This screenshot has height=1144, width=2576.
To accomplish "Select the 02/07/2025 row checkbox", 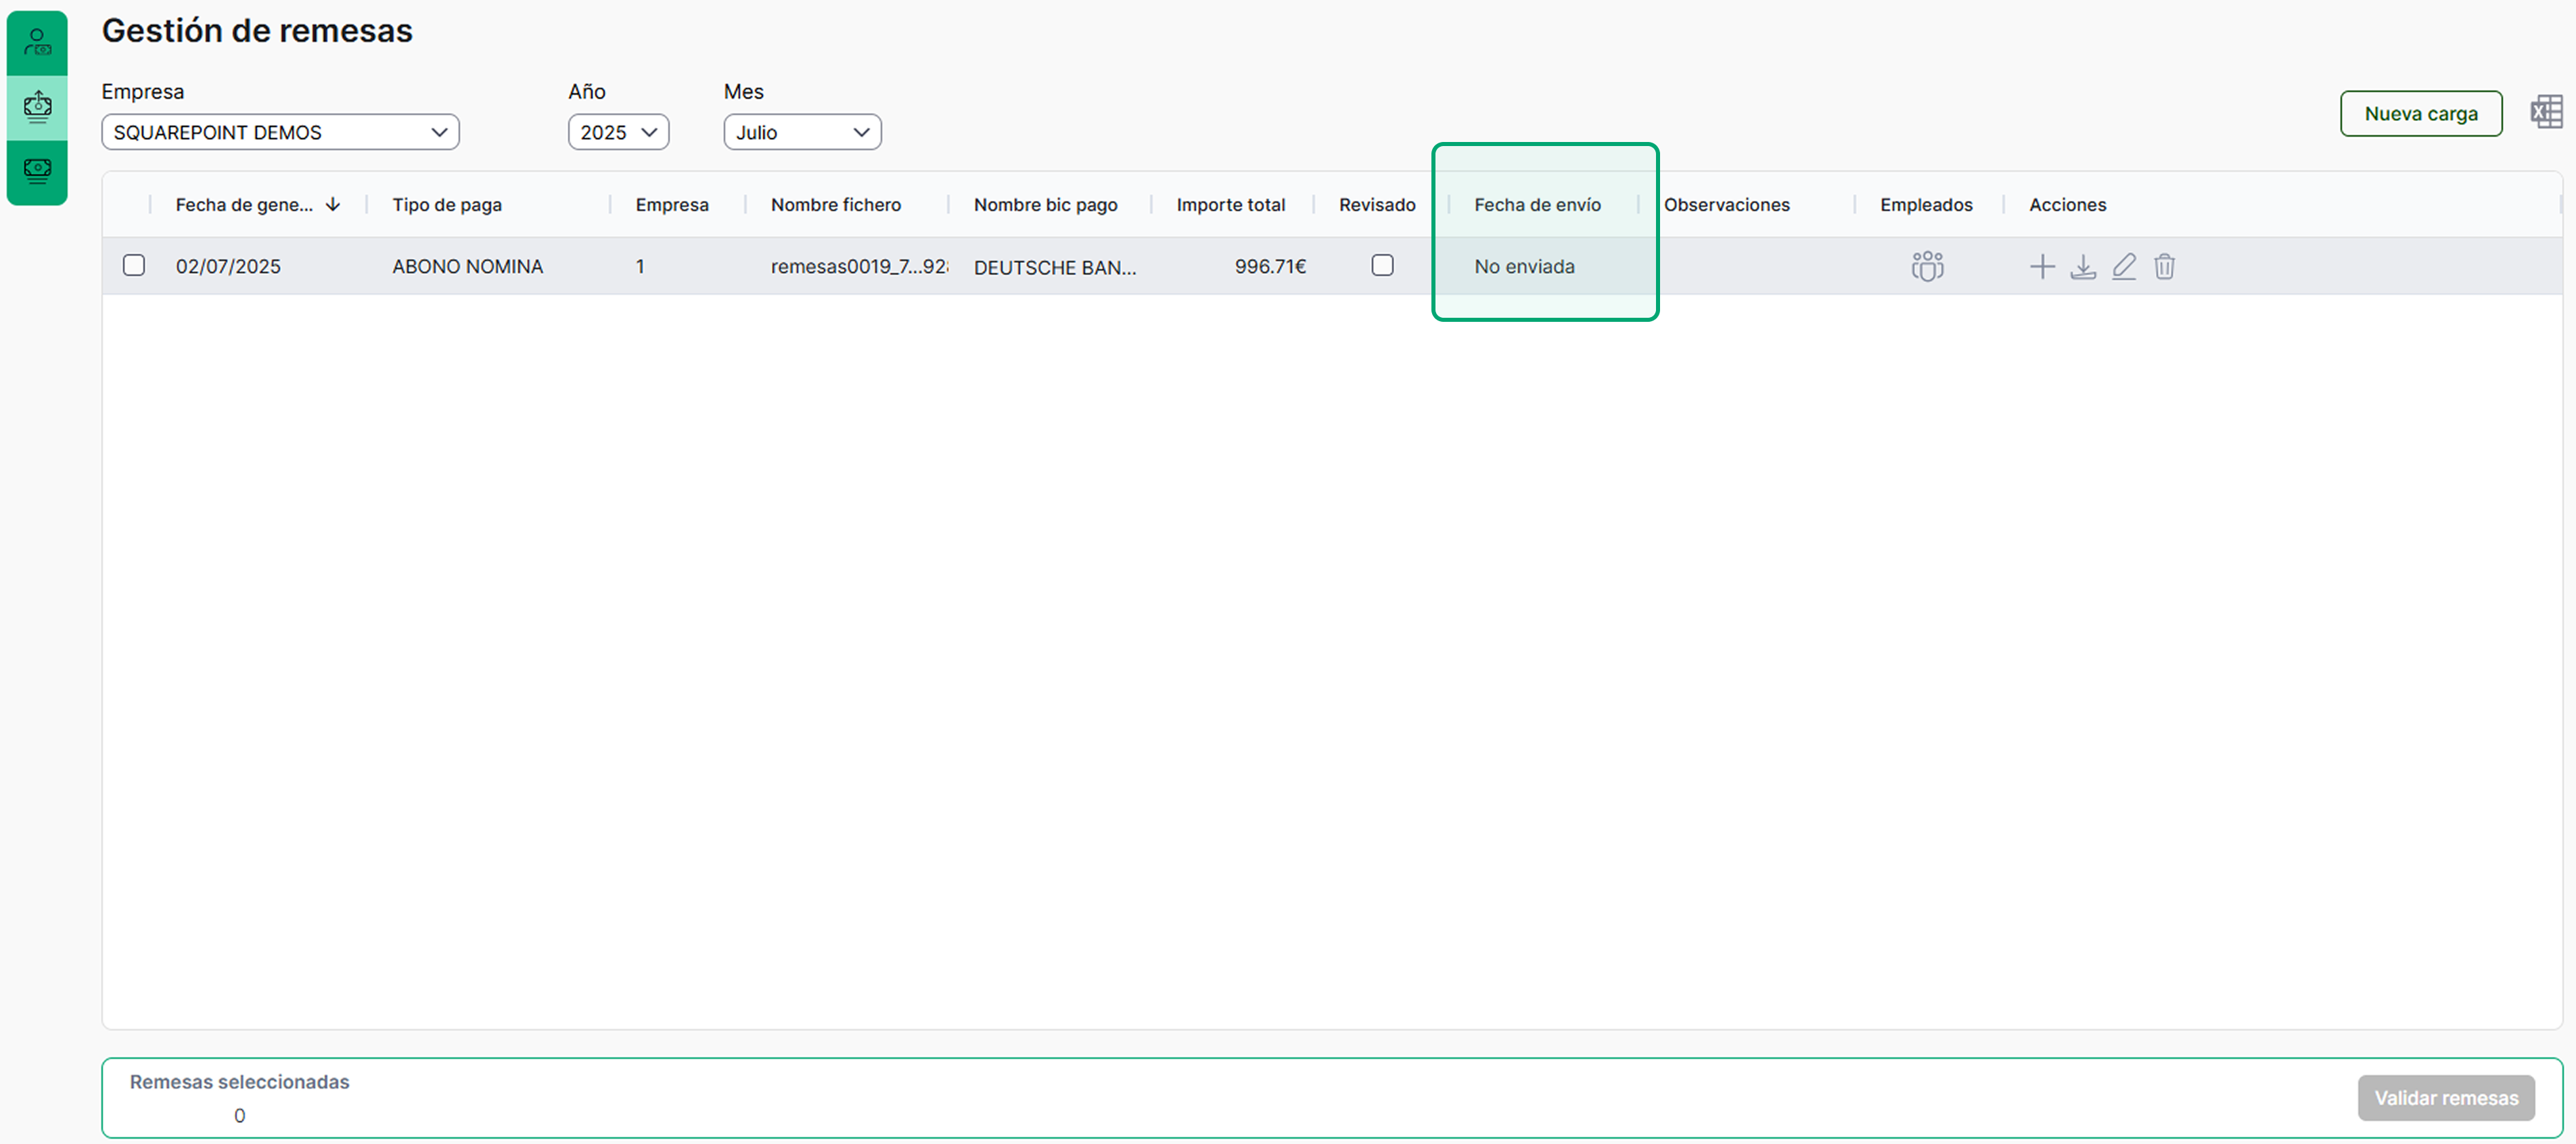I will pos(134,265).
